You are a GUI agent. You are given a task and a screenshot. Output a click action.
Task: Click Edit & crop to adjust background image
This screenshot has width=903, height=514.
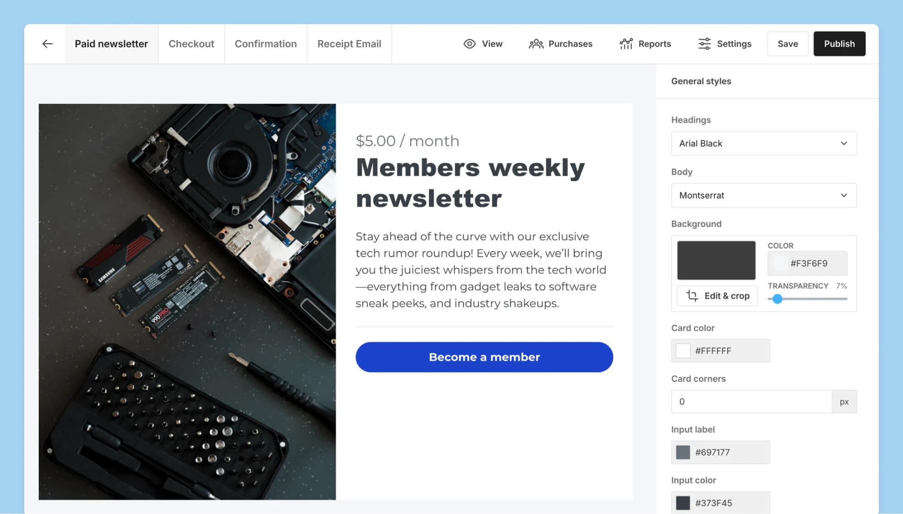(x=717, y=296)
